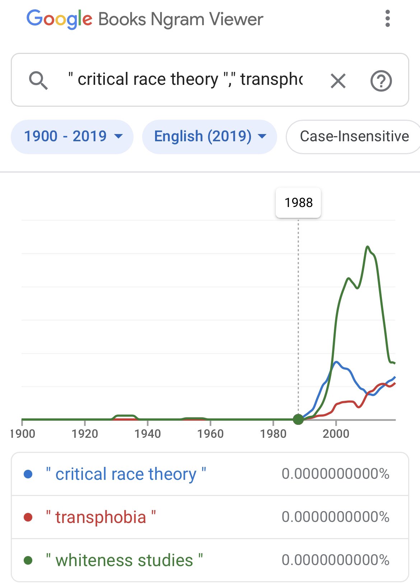420x583 pixels.
Task: Open the three-dot overflow menu
Action: click(387, 19)
